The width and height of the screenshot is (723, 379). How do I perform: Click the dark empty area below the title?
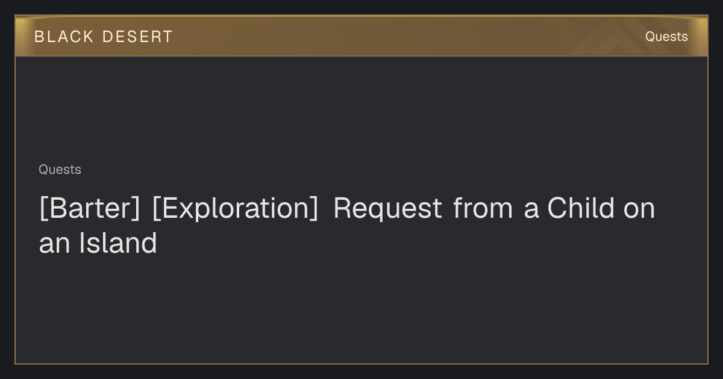pyautogui.click(x=361, y=310)
